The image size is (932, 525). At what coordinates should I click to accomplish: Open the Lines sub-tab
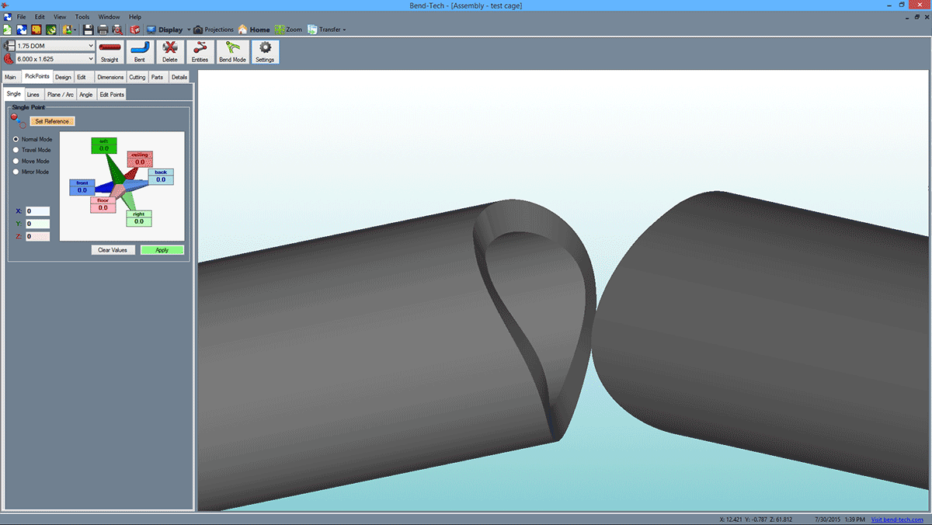tap(33, 95)
